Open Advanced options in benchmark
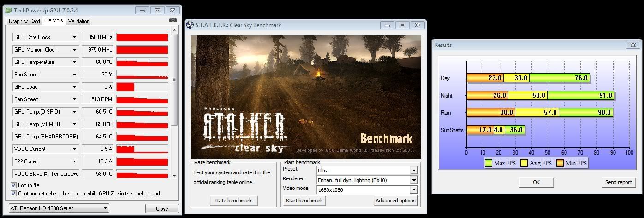Viewport: 644px width, 218px height. (x=396, y=201)
